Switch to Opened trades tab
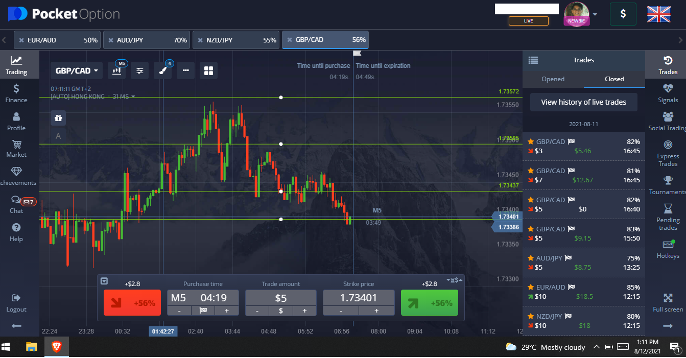The image size is (686, 358). 553,79
